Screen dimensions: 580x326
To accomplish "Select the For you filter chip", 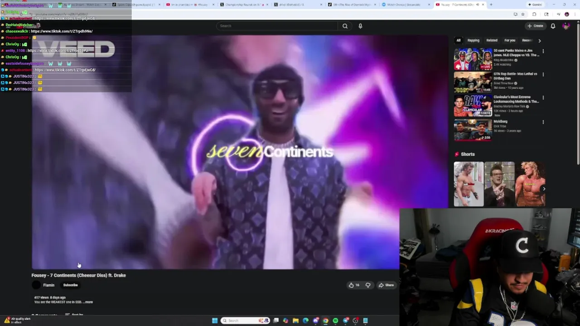I will [510, 40].
